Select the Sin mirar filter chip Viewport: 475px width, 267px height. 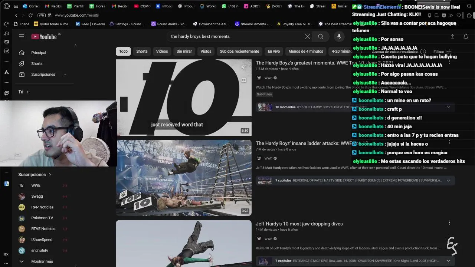pyautogui.click(x=184, y=51)
